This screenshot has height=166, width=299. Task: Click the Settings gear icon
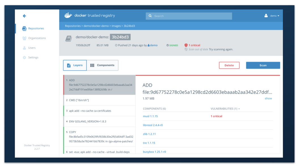click(24, 58)
